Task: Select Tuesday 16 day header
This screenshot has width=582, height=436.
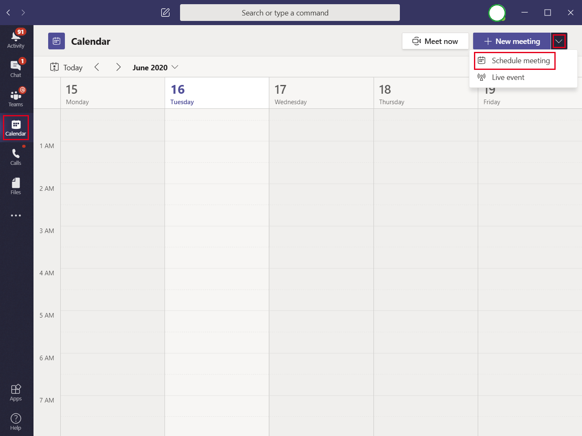Action: pos(217,93)
